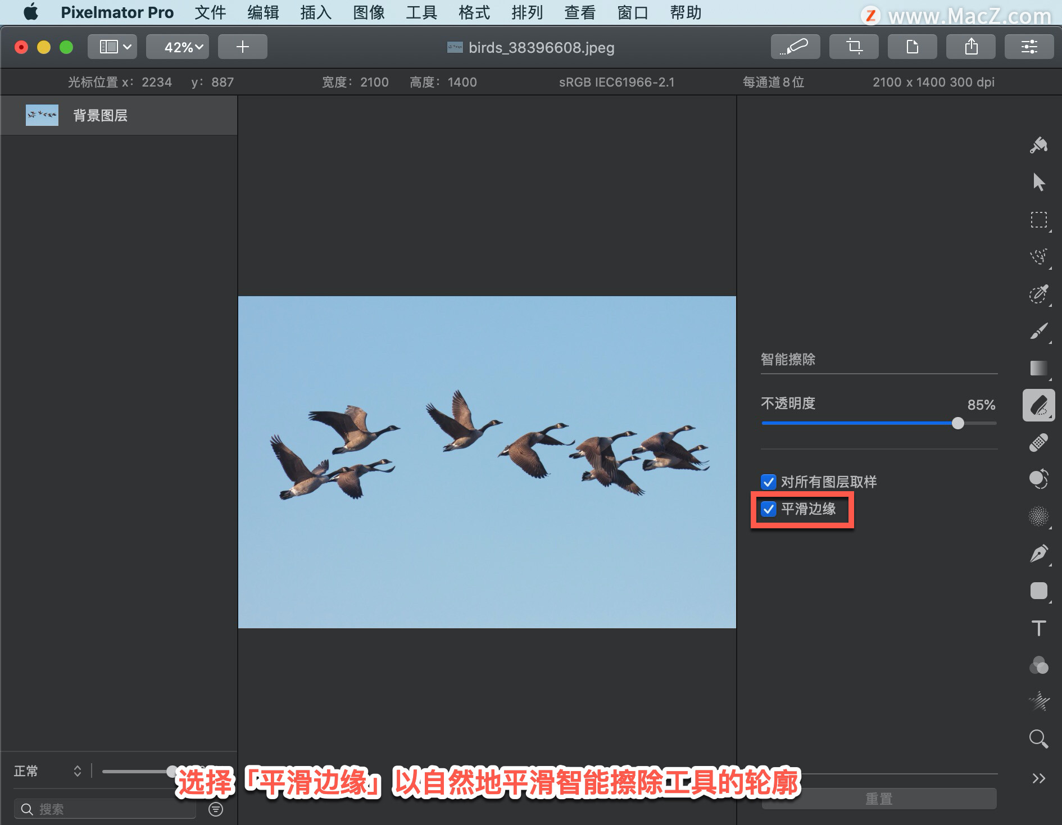The height and width of the screenshot is (825, 1062).
Task: Select the Repair bandage tool
Action: click(x=1038, y=442)
